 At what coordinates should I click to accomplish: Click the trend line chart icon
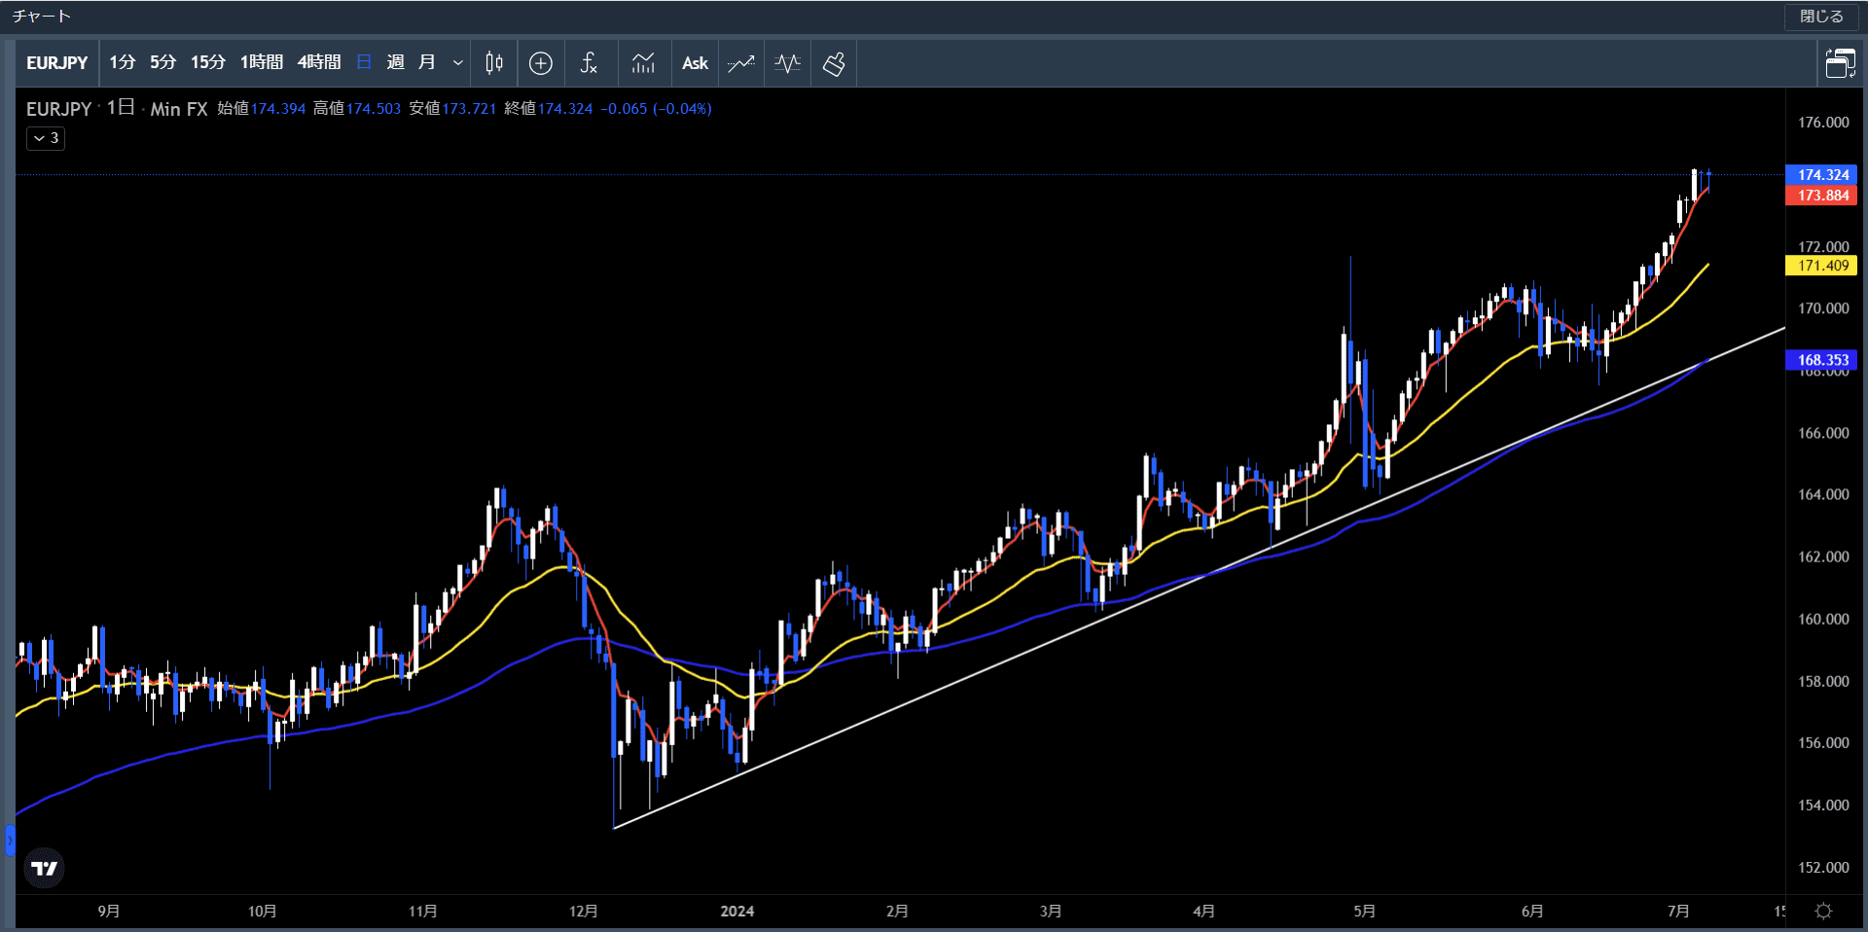click(x=741, y=63)
